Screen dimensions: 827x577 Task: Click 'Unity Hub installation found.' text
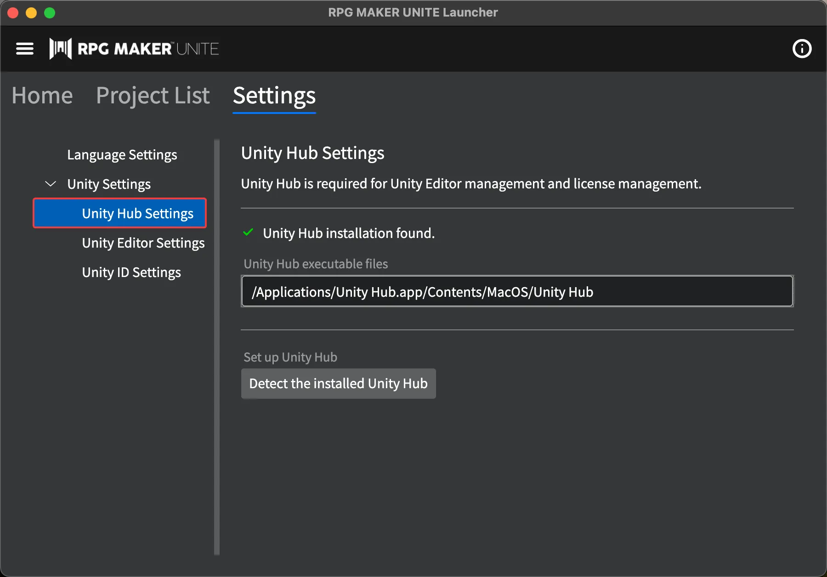coord(349,233)
